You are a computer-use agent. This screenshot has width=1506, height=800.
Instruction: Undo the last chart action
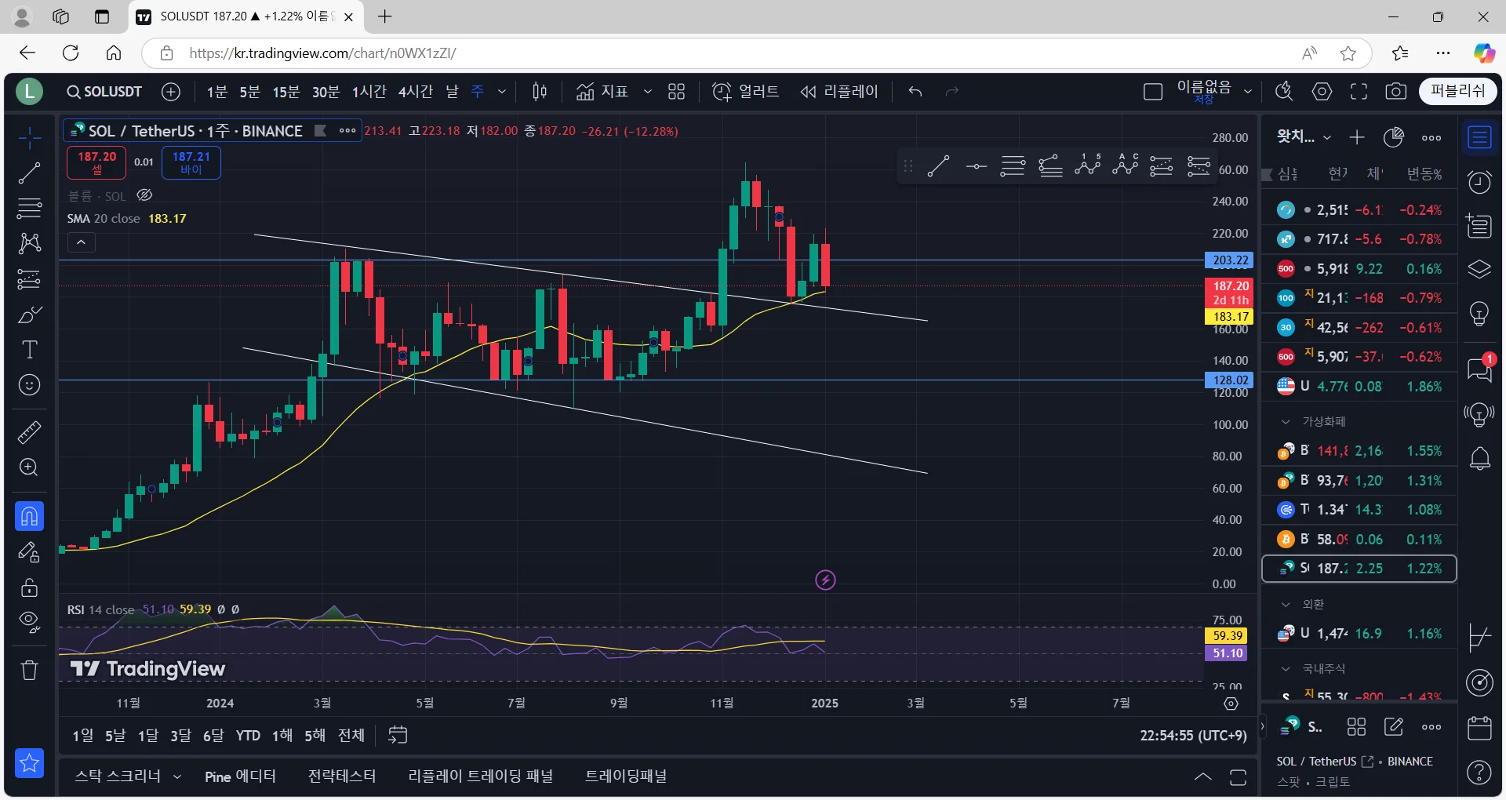point(915,92)
